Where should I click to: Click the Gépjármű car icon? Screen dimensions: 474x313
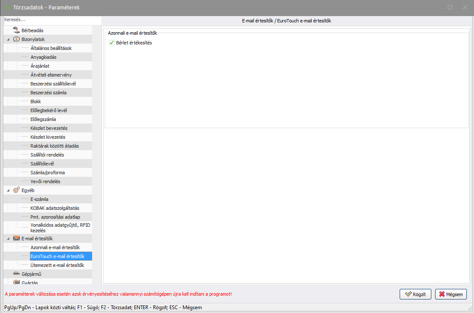(16, 274)
